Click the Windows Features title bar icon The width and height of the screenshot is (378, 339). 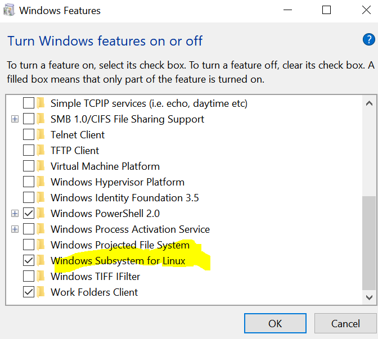9,10
